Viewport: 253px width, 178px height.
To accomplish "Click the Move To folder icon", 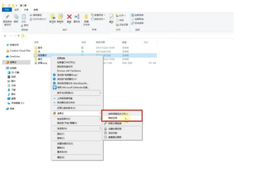I will coord(53,17).
